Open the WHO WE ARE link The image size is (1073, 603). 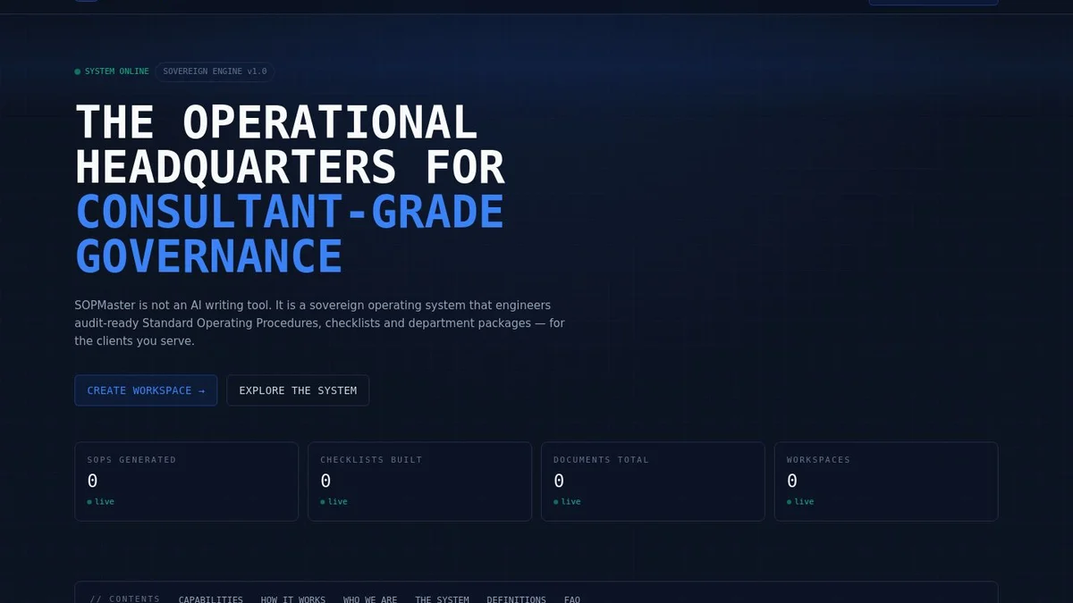pos(370,599)
